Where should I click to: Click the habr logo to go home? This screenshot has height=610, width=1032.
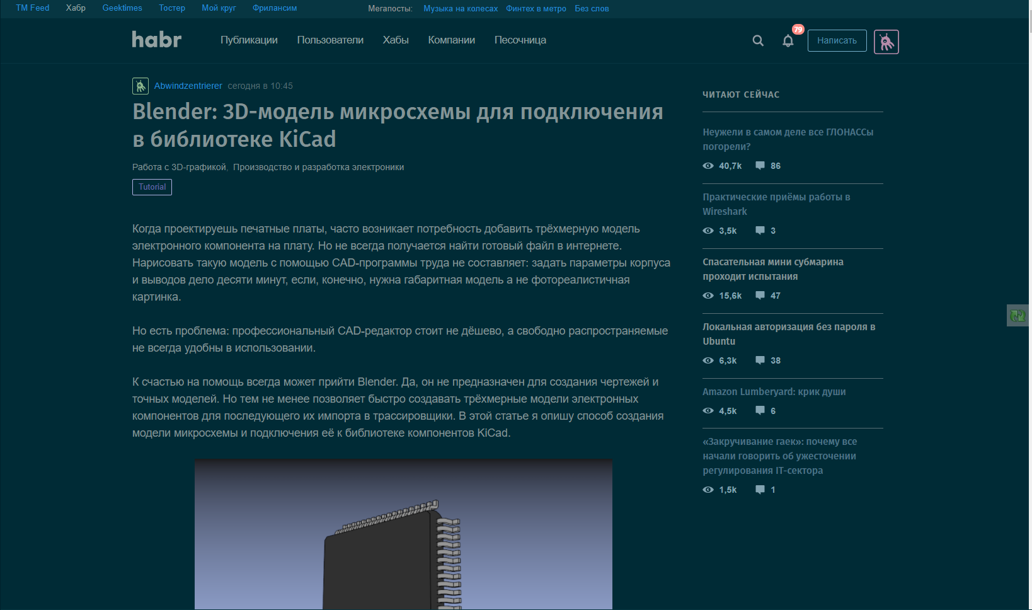click(x=156, y=40)
